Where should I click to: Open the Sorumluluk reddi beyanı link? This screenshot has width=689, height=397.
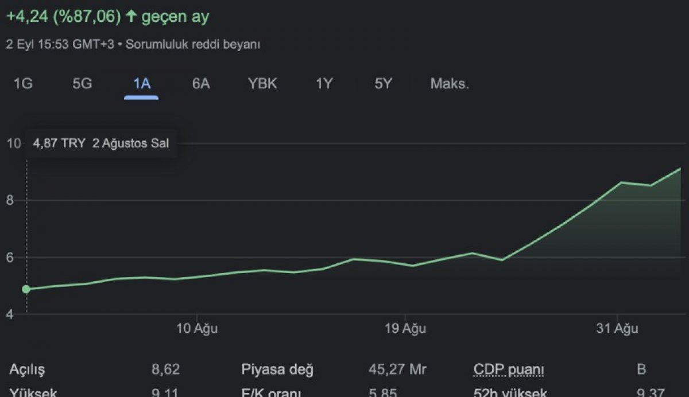[x=192, y=44]
